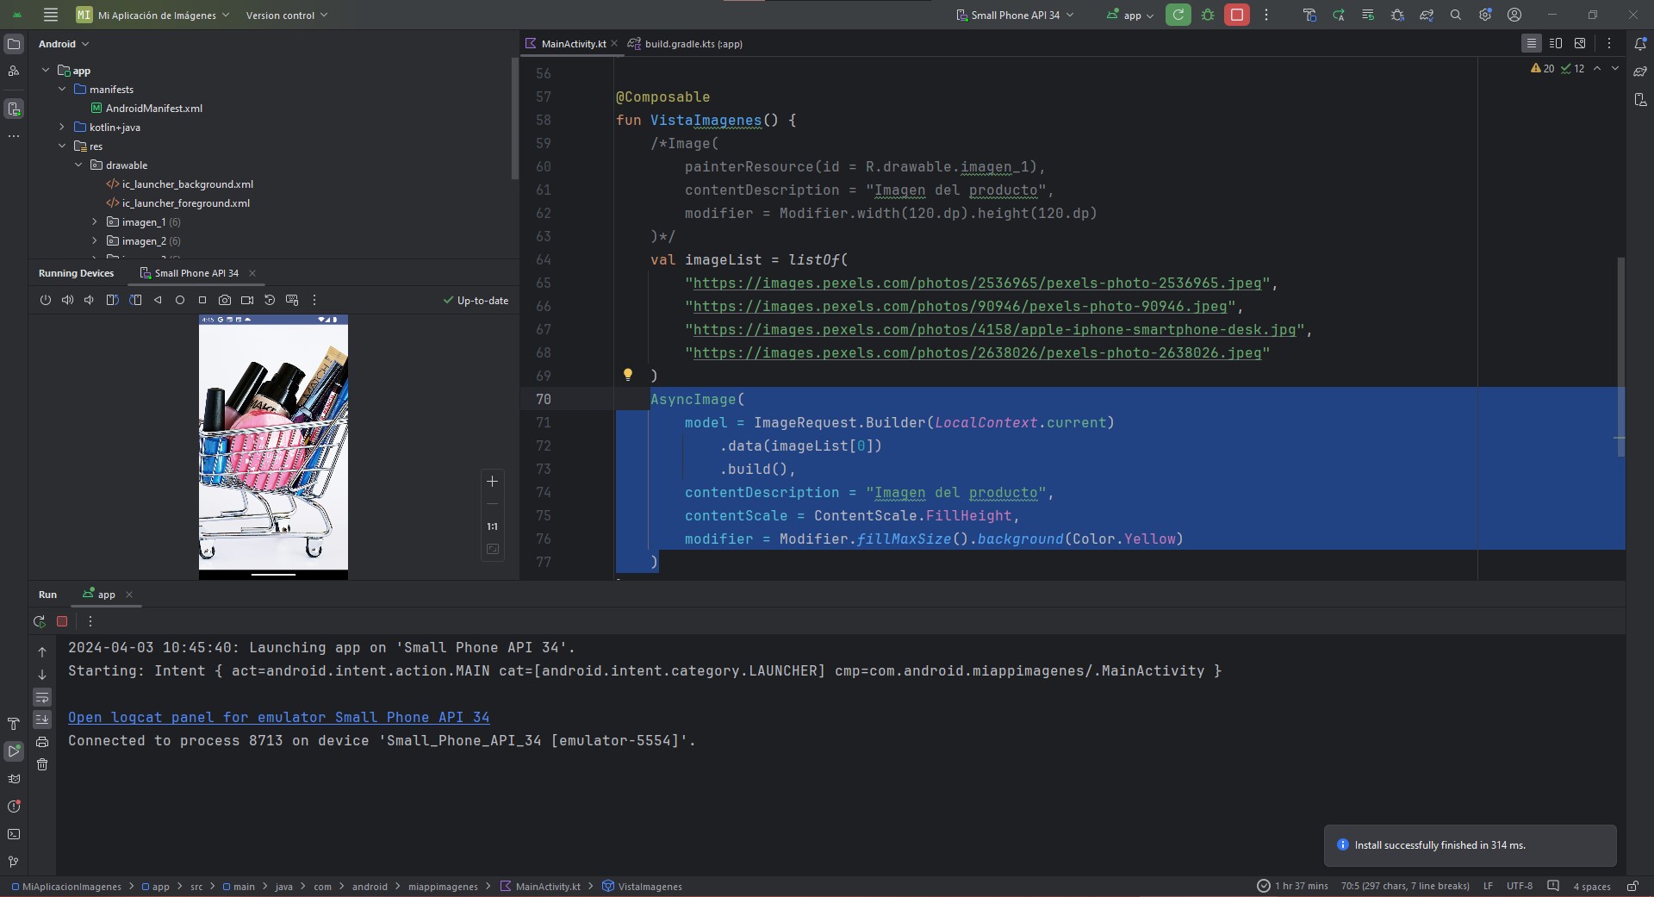Open the Small Phone API 34 device dropdown
Viewport: 1654px width, 897px height.
pos(1016,15)
